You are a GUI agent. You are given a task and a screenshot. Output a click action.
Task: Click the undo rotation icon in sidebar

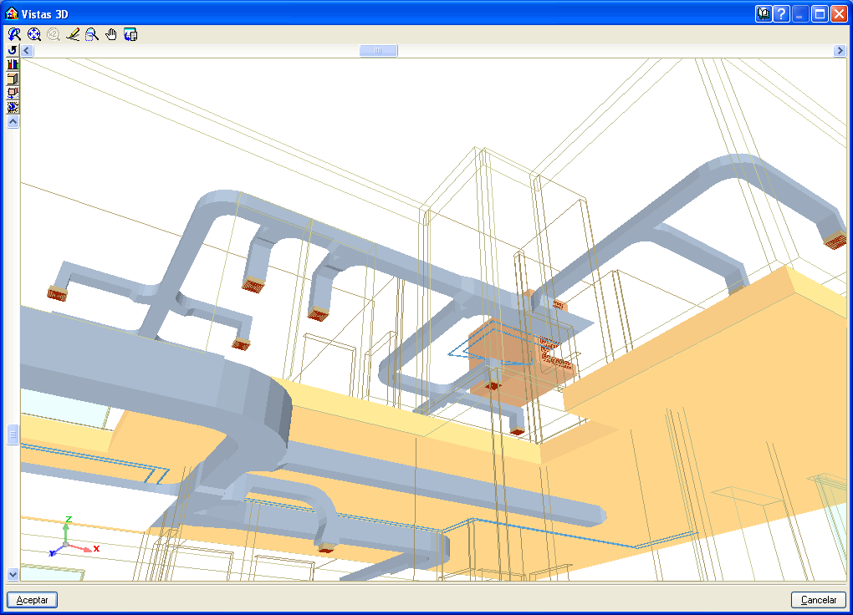12,50
